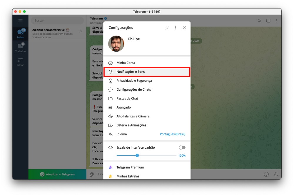The image size is (294, 196).
Task: Open the emoji picker icon
Action: 266,174
